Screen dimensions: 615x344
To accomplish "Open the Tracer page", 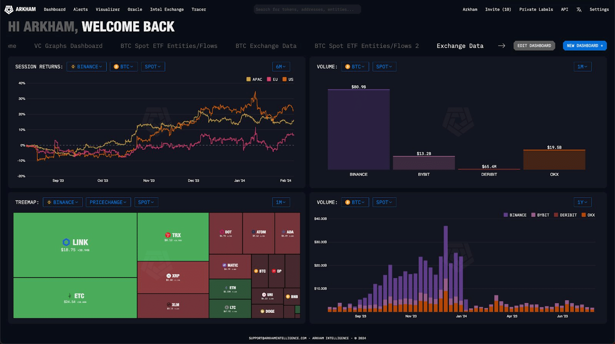I will coord(199,10).
